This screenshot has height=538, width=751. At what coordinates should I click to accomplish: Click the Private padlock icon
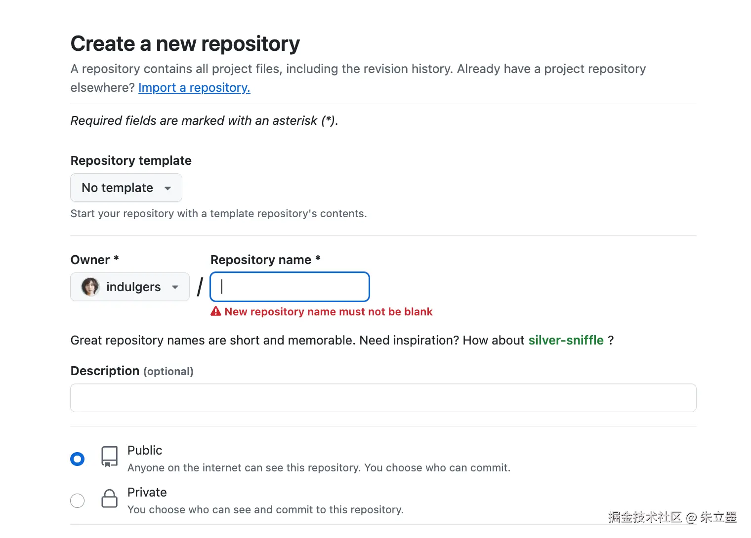(x=109, y=499)
